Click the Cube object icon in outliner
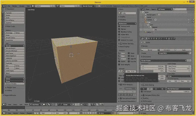The image size is (196, 116). [146, 22]
